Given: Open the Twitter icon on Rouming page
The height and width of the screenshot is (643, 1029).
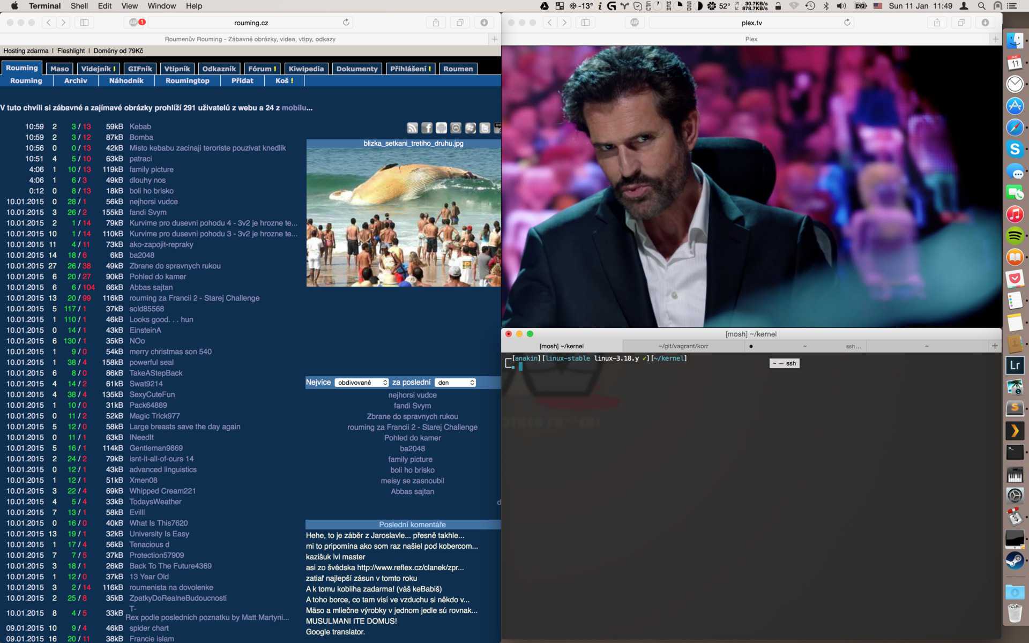Looking at the screenshot, I should tap(484, 128).
